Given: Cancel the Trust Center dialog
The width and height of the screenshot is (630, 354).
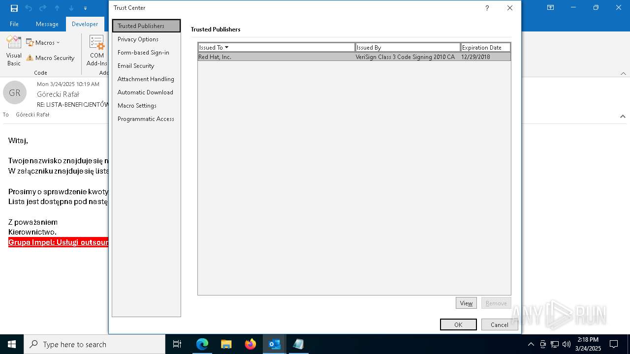Looking at the screenshot, I should pyautogui.click(x=499, y=324).
